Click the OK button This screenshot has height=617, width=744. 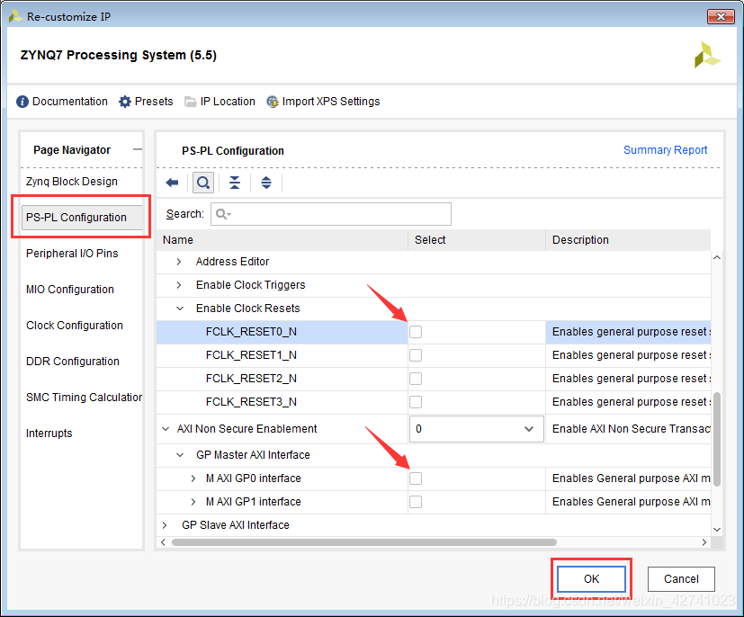tap(591, 579)
